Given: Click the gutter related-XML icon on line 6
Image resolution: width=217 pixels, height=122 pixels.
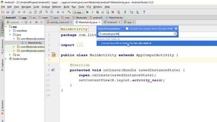Looking at the screenshot, I should pyautogui.click(x=54, y=55).
